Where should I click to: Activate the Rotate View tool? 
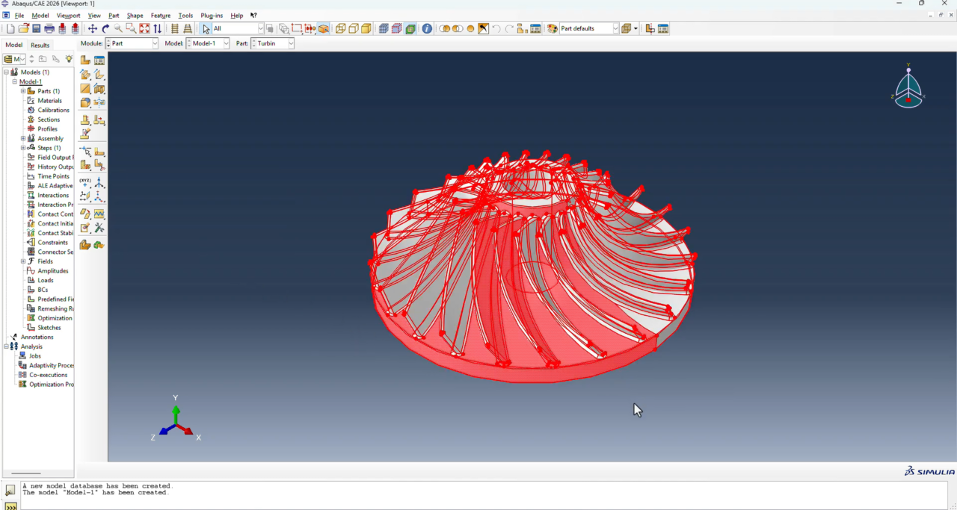click(x=105, y=28)
